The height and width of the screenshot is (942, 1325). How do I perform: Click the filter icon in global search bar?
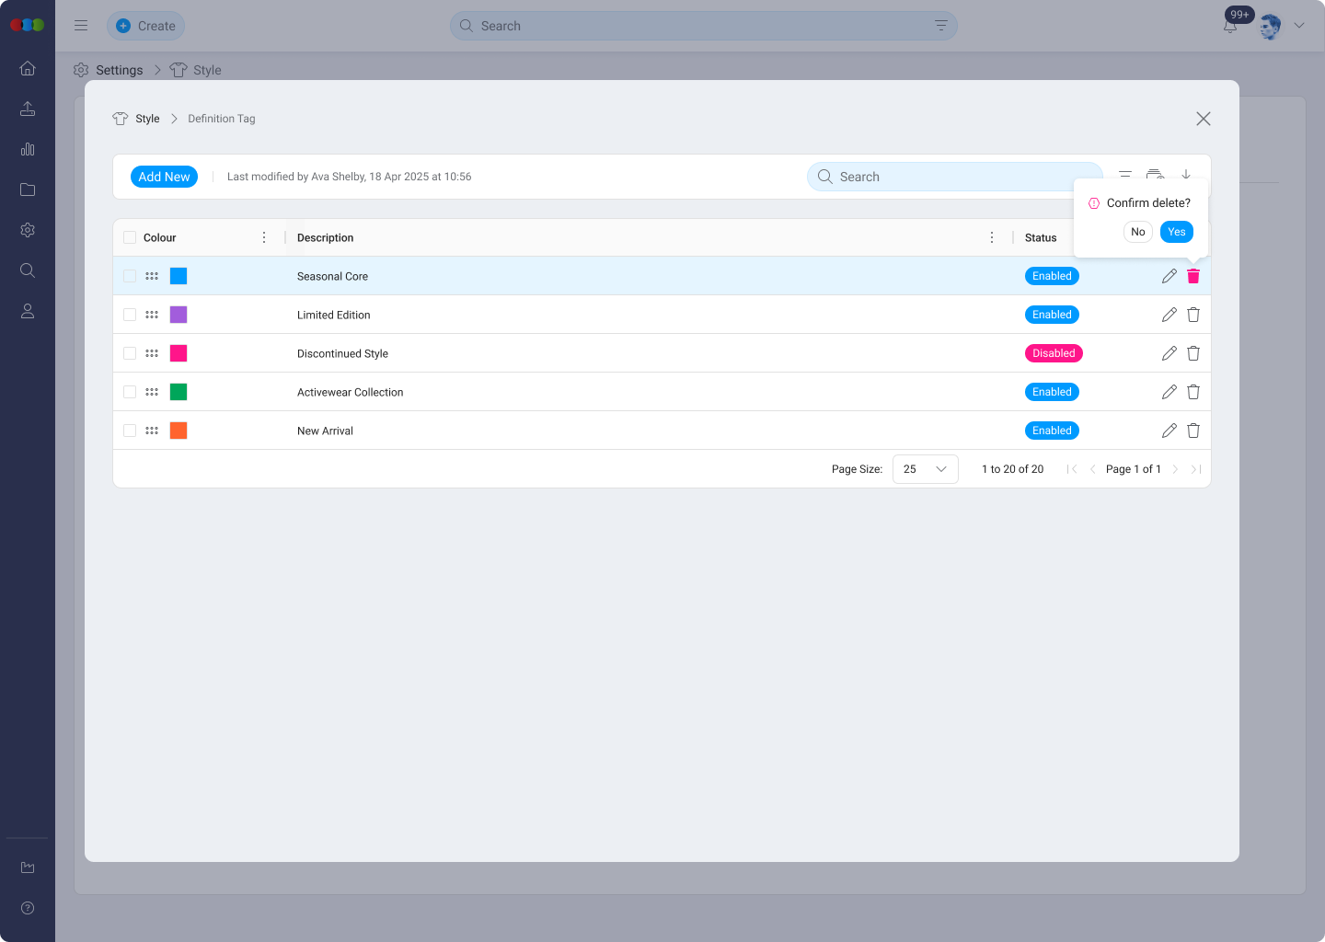[x=940, y=26]
